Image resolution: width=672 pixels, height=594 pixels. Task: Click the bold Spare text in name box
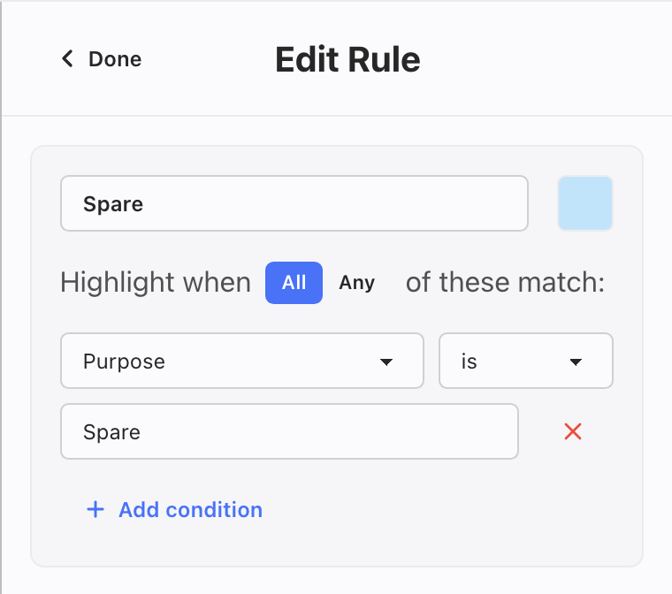point(113,204)
